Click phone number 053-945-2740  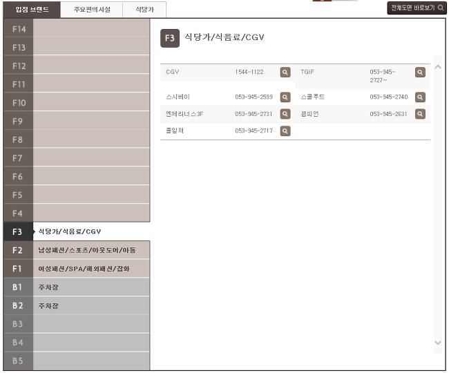(x=389, y=97)
